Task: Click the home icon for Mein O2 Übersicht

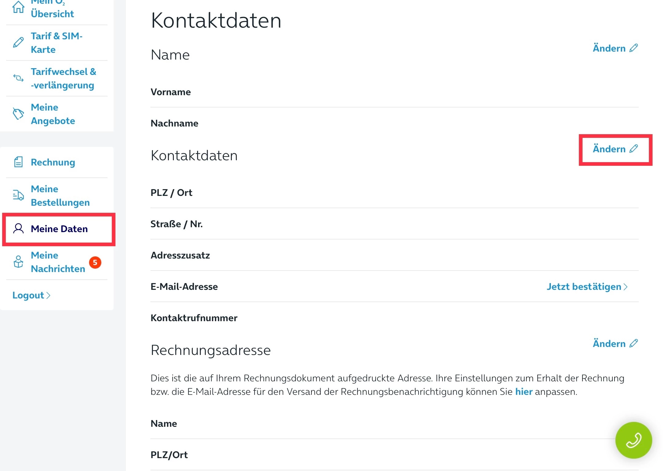Action: (x=18, y=7)
